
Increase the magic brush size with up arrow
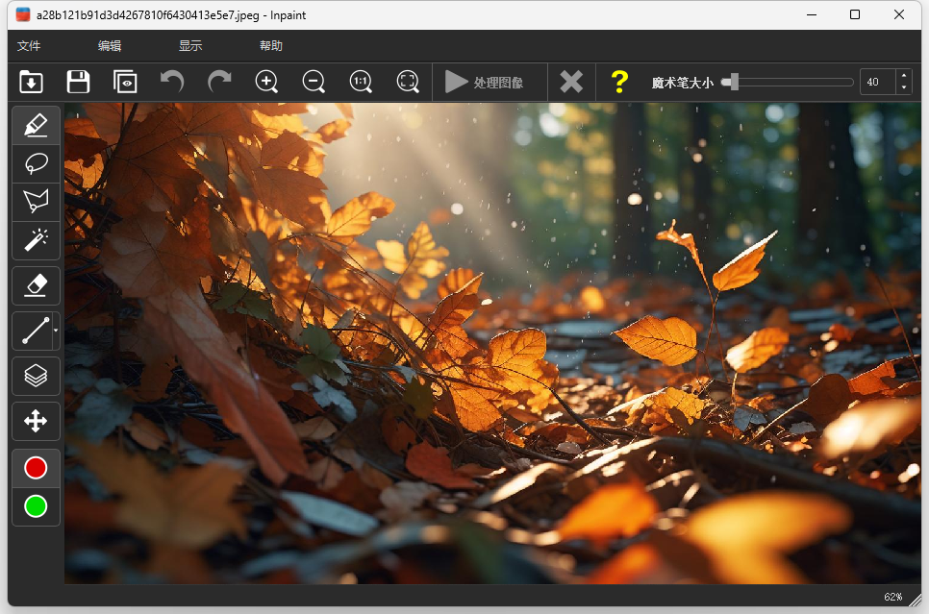coord(903,77)
